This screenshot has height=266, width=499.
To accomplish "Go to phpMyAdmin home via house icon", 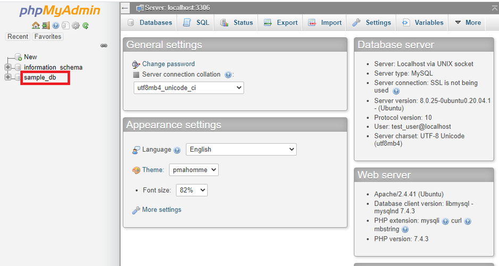I will [36, 26].
